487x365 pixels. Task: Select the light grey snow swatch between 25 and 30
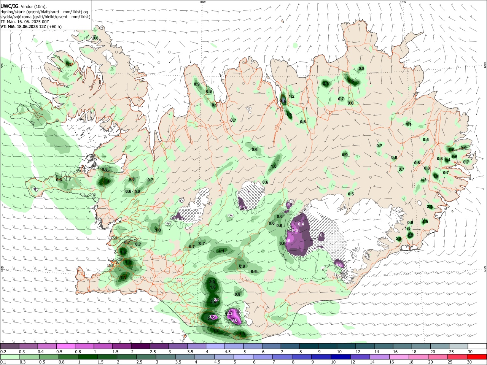[459, 346]
